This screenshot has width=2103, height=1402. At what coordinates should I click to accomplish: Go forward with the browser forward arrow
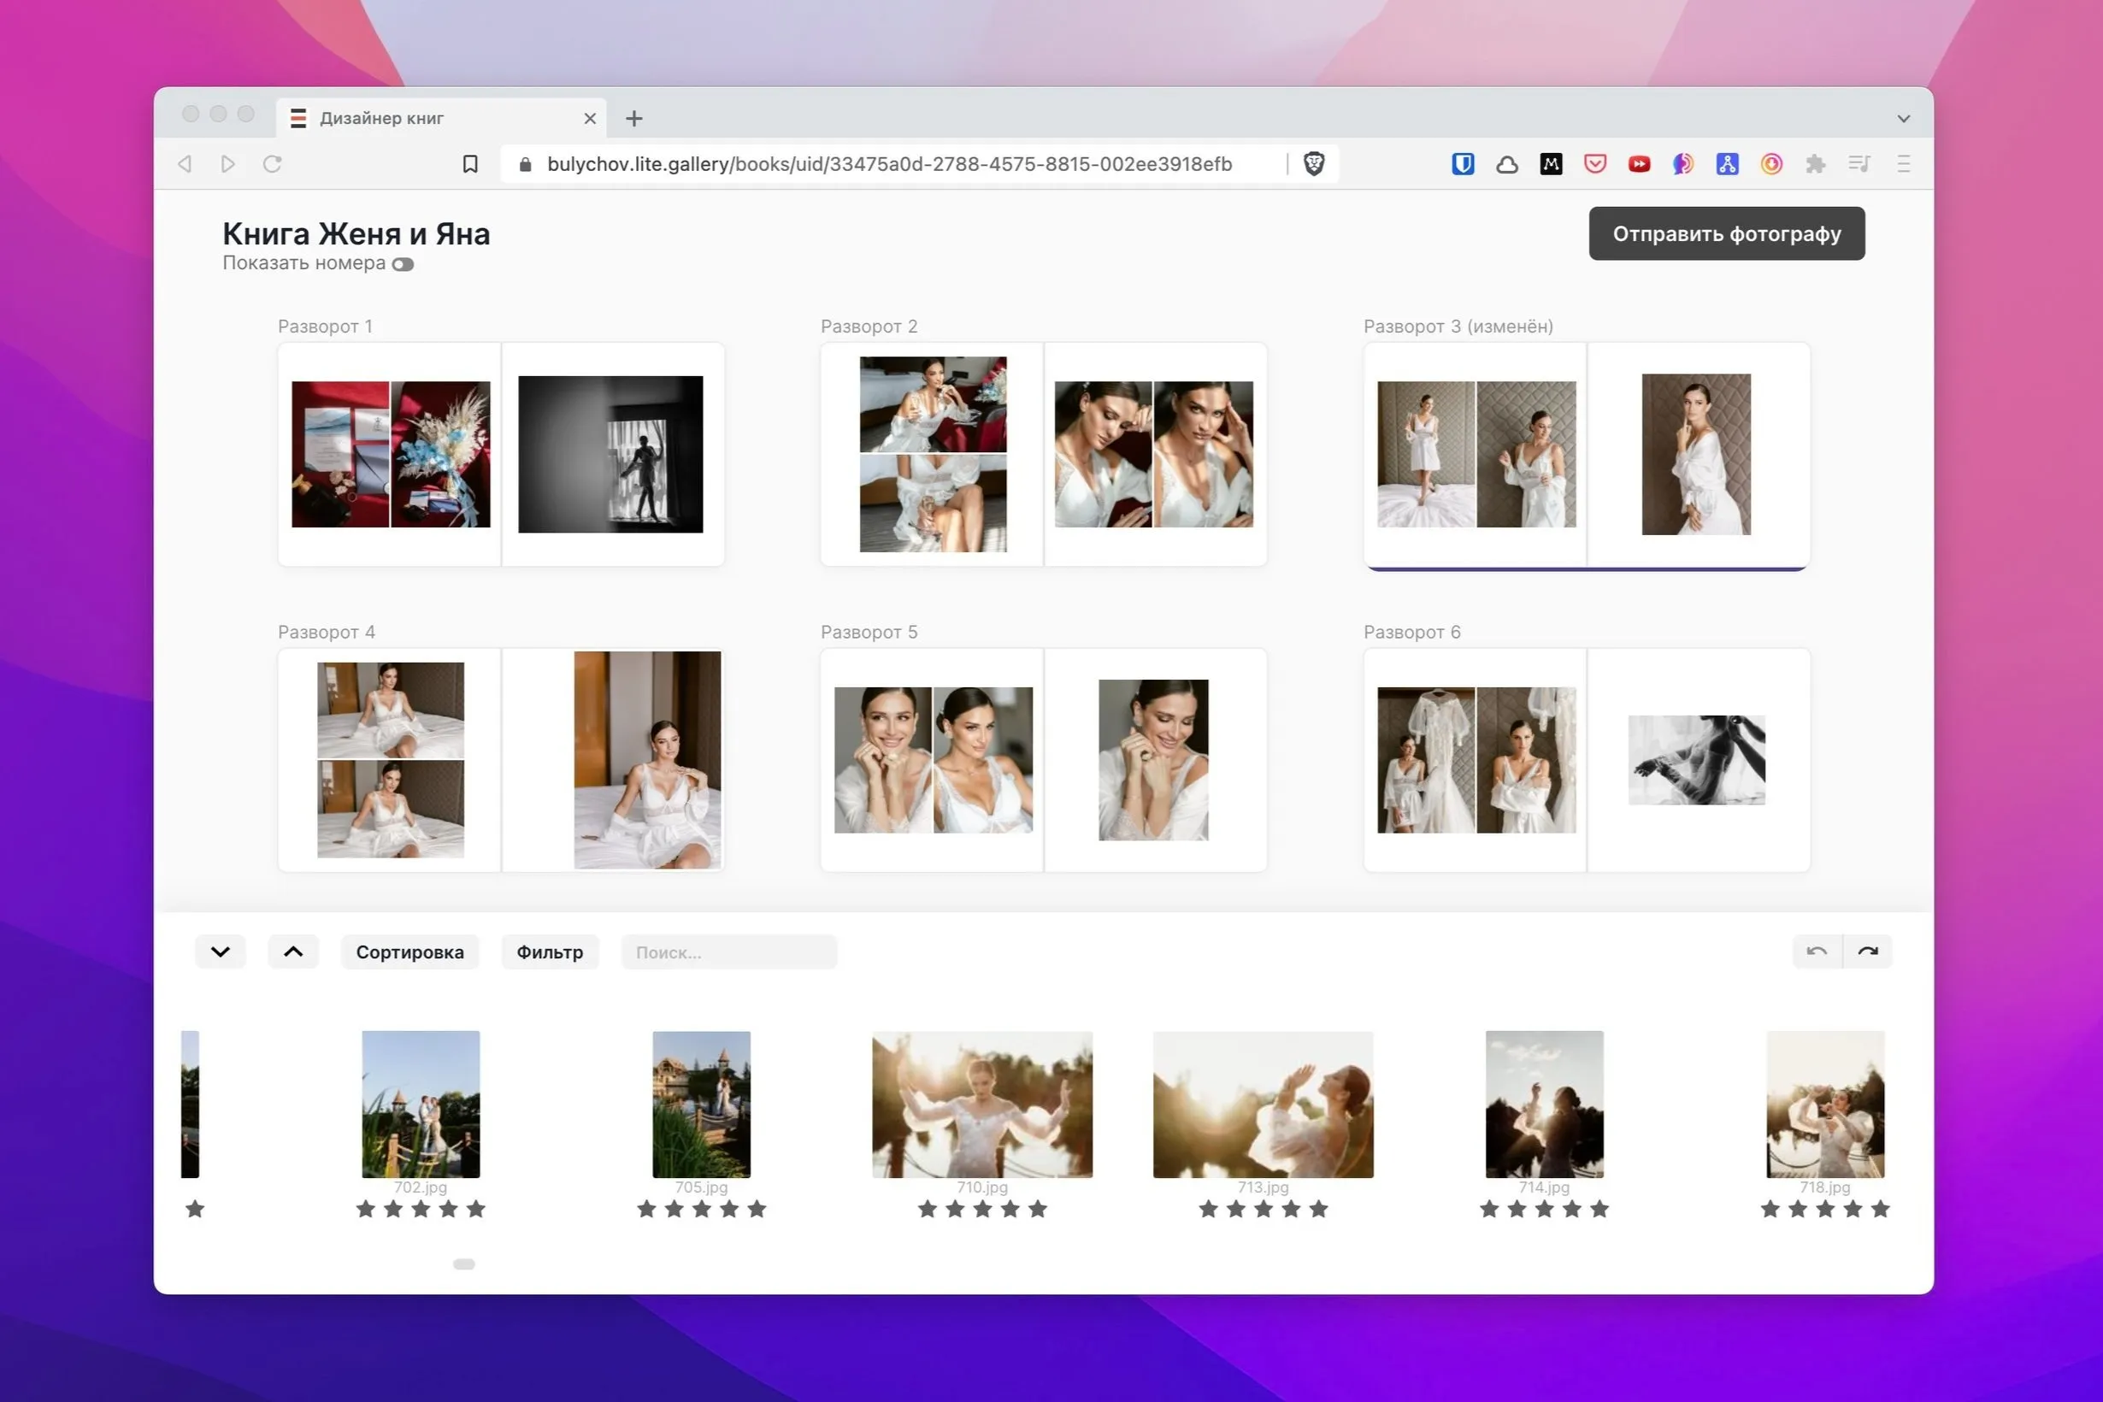pos(228,163)
